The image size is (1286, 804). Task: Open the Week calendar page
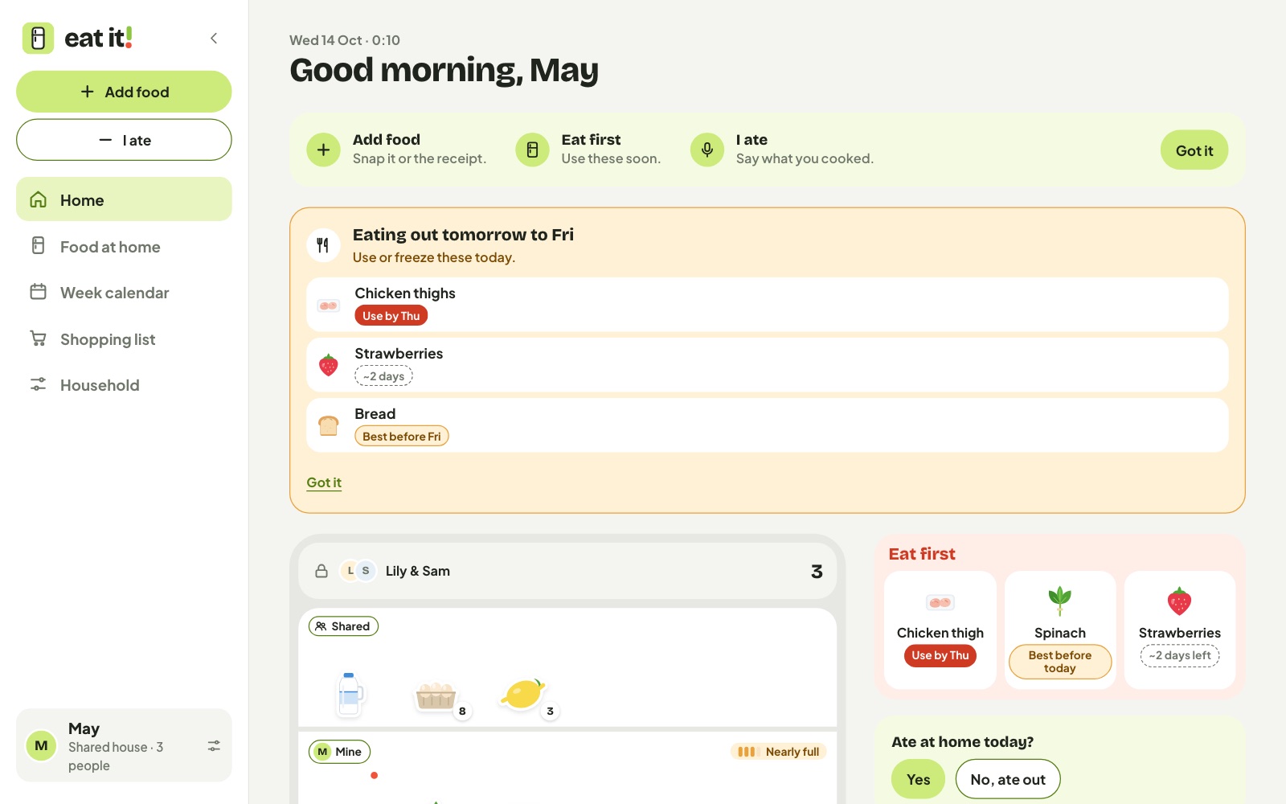[x=124, y=293]
